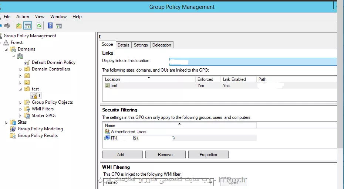Click the Authenticated Users group icon
Image resolution: width=344 pixels, height=189 pixels.
[107, 132]
